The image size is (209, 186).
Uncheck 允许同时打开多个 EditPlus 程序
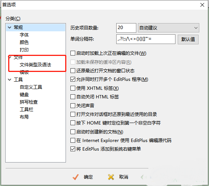click(73, 79)
